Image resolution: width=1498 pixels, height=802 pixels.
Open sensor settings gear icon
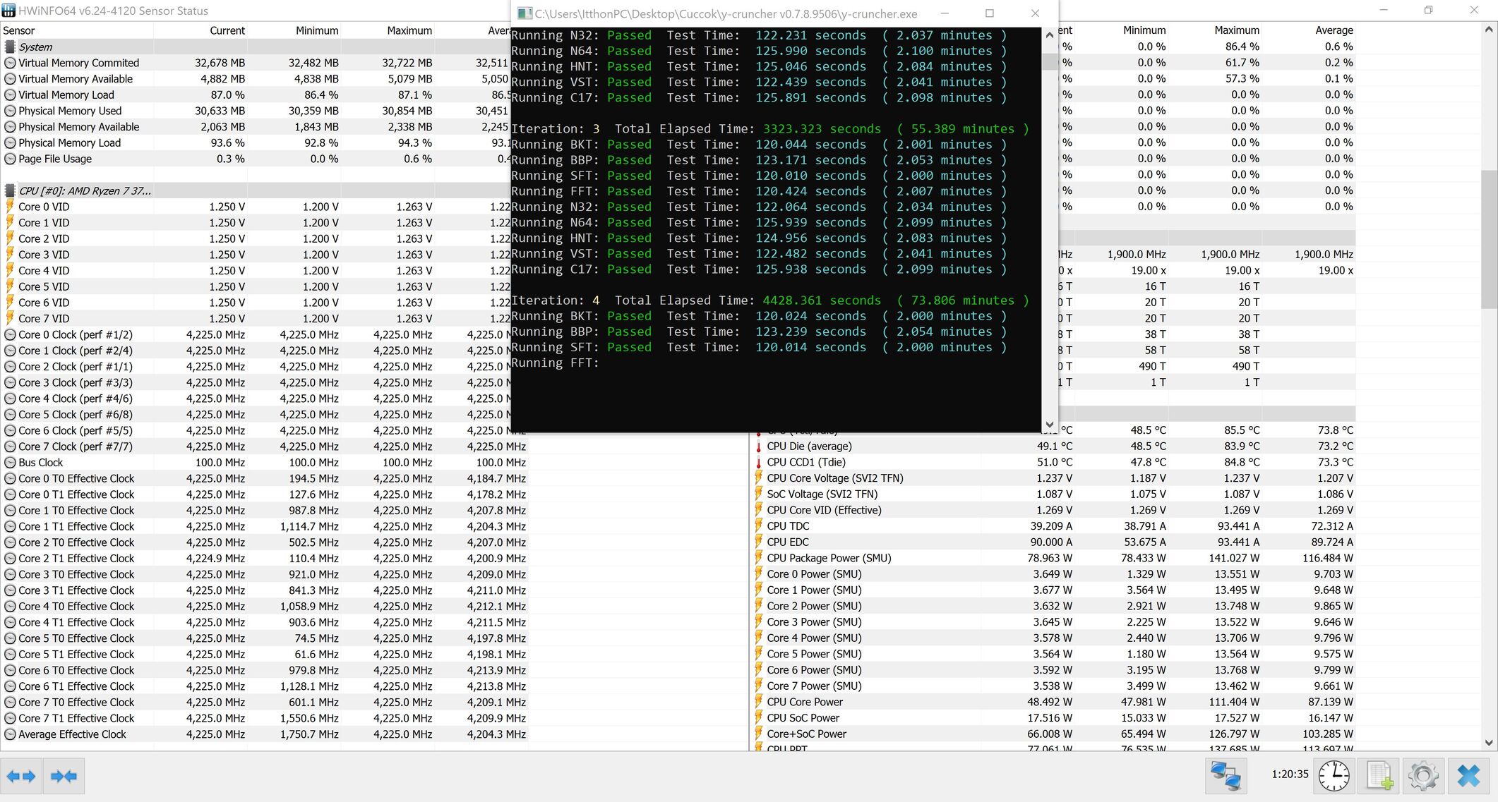click(x=1423, y=776)
